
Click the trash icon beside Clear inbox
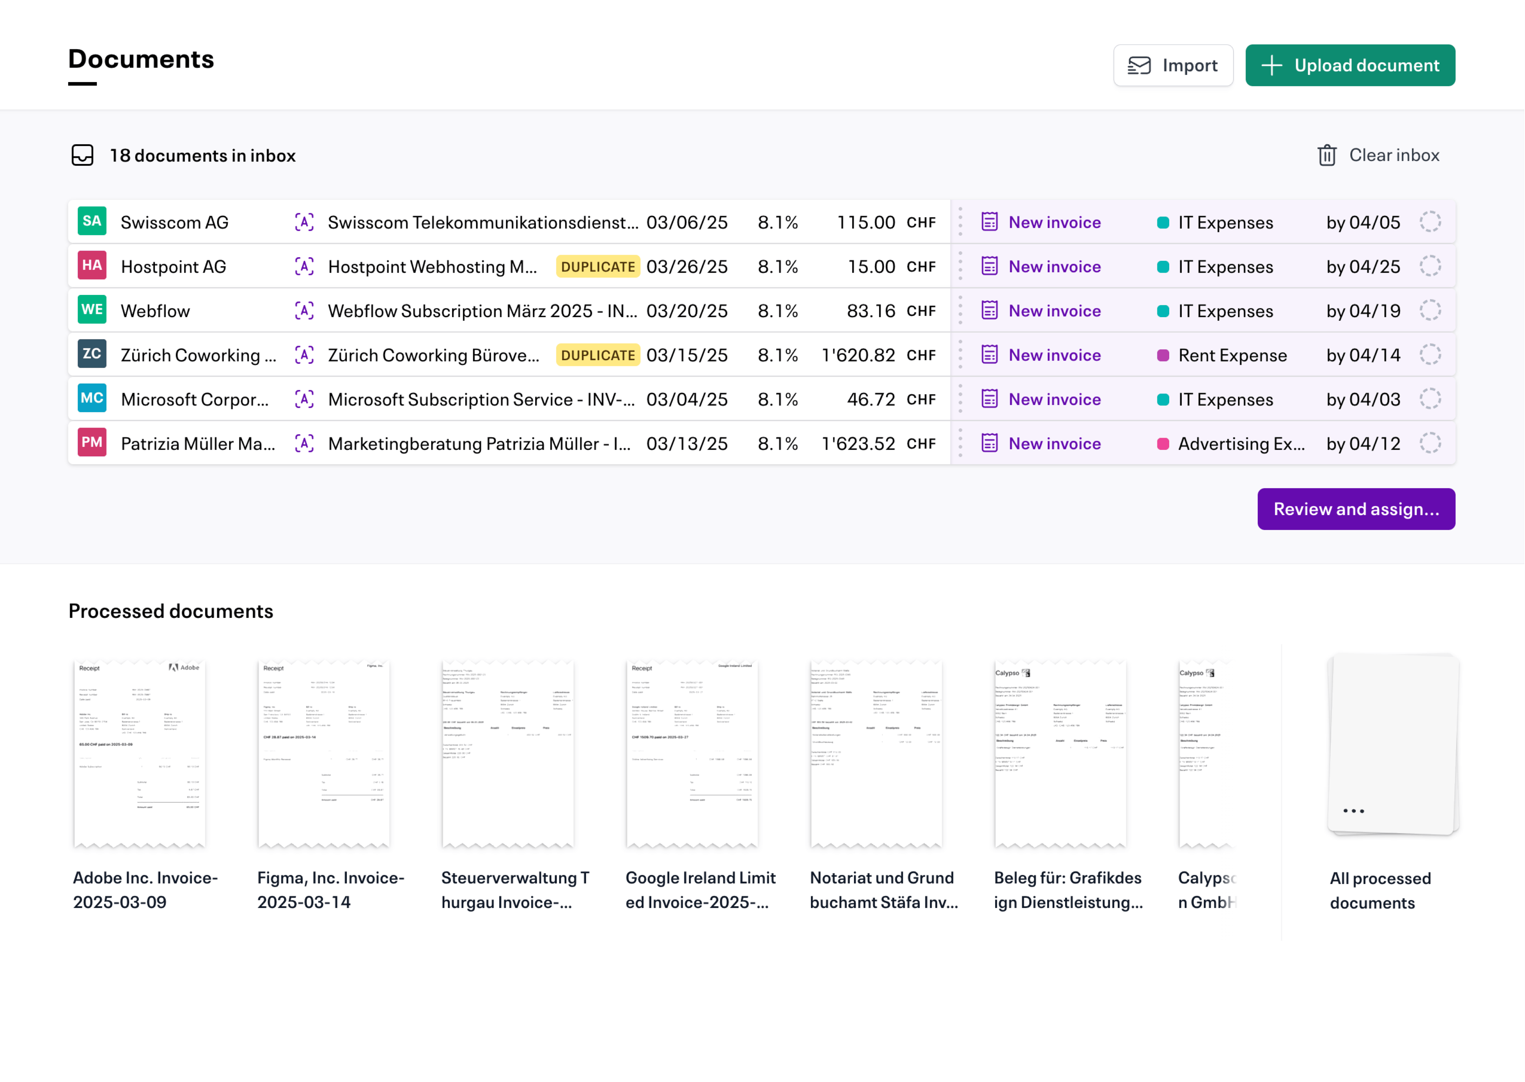coord(1327,155)
